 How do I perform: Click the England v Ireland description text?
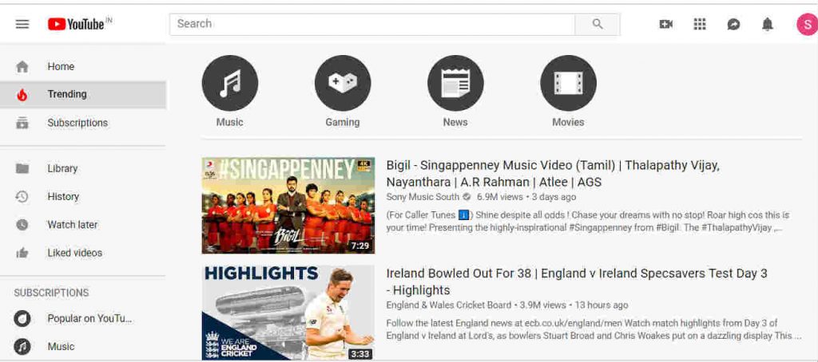click(x=594, y=329)
